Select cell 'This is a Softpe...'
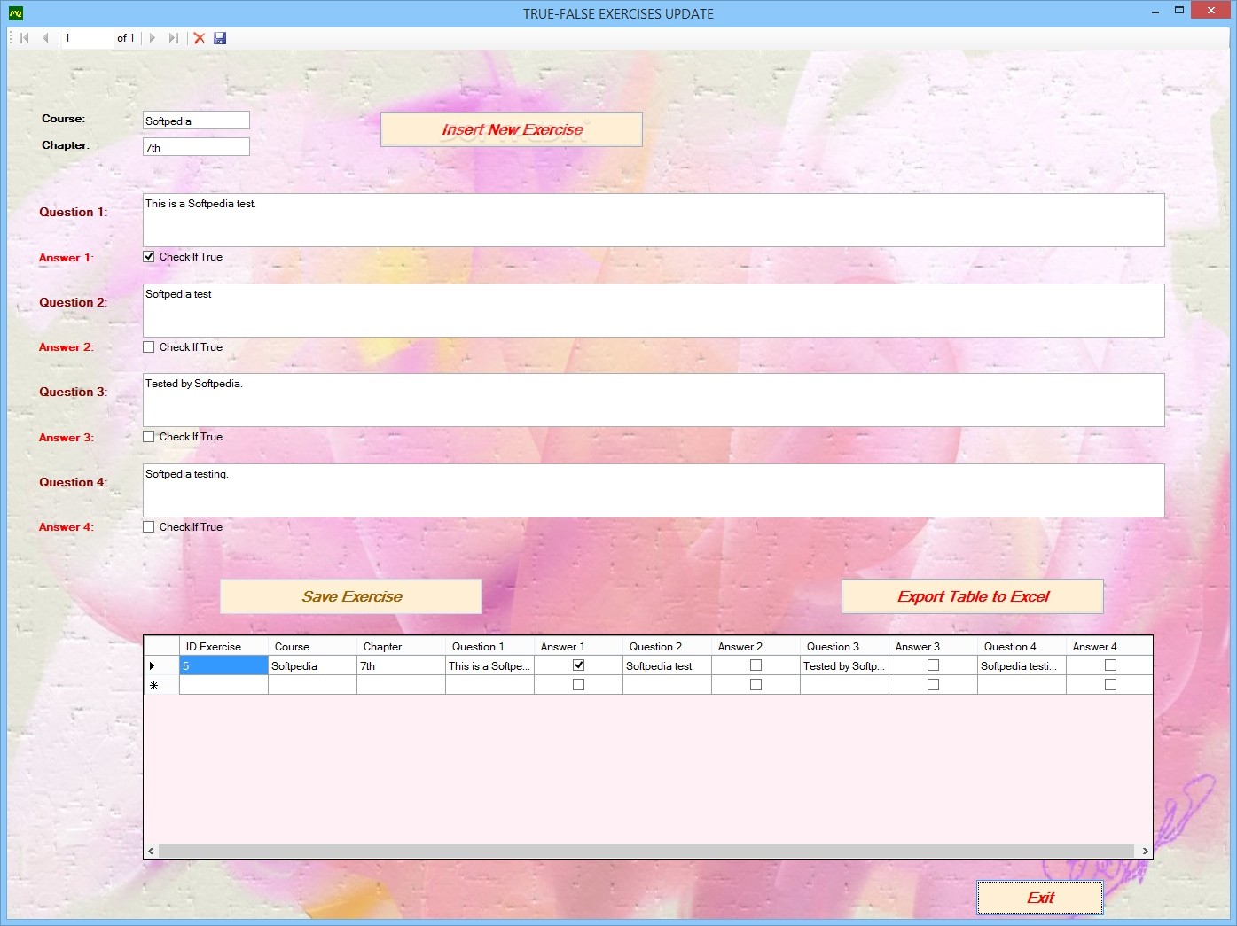 [489, 665]
